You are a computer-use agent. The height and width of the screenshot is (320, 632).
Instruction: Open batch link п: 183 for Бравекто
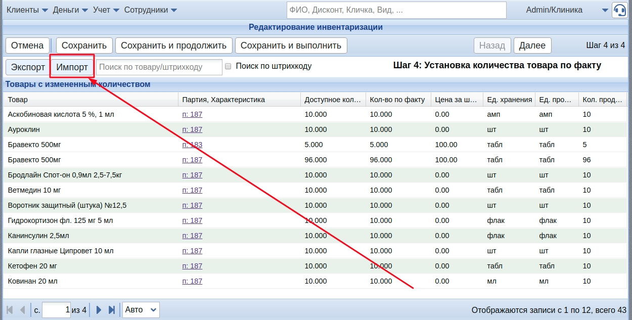pyautogui.click(x=192, y=145)
